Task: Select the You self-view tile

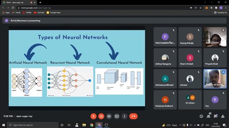Action: [x=215, y=100]
